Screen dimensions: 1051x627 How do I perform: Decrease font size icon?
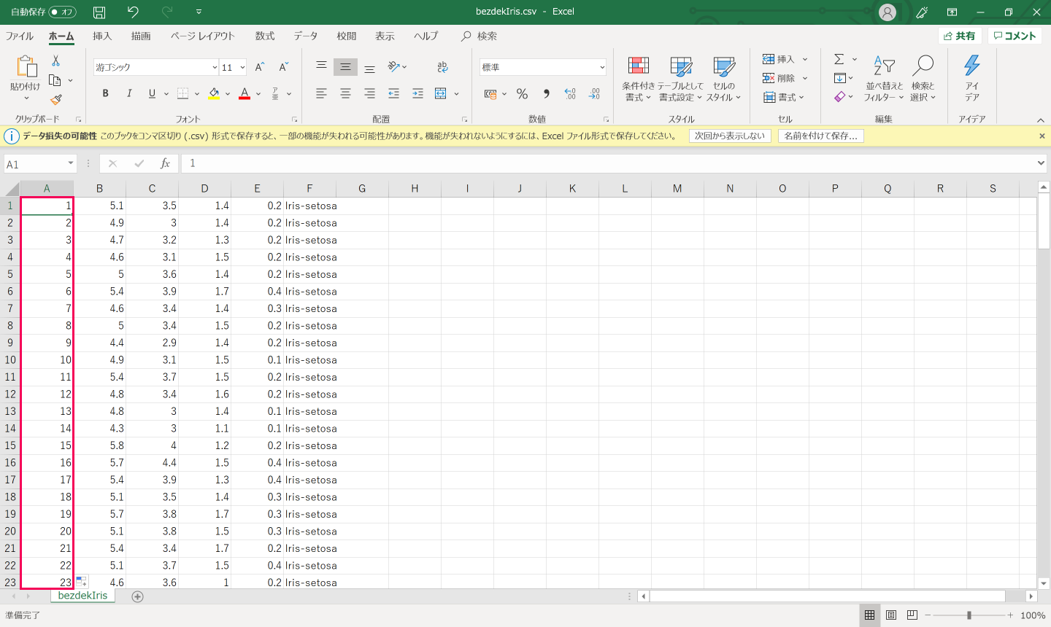pyautogui.click(x=284, y=67)
